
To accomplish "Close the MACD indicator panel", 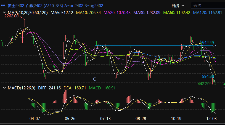I will pos(224,87).
